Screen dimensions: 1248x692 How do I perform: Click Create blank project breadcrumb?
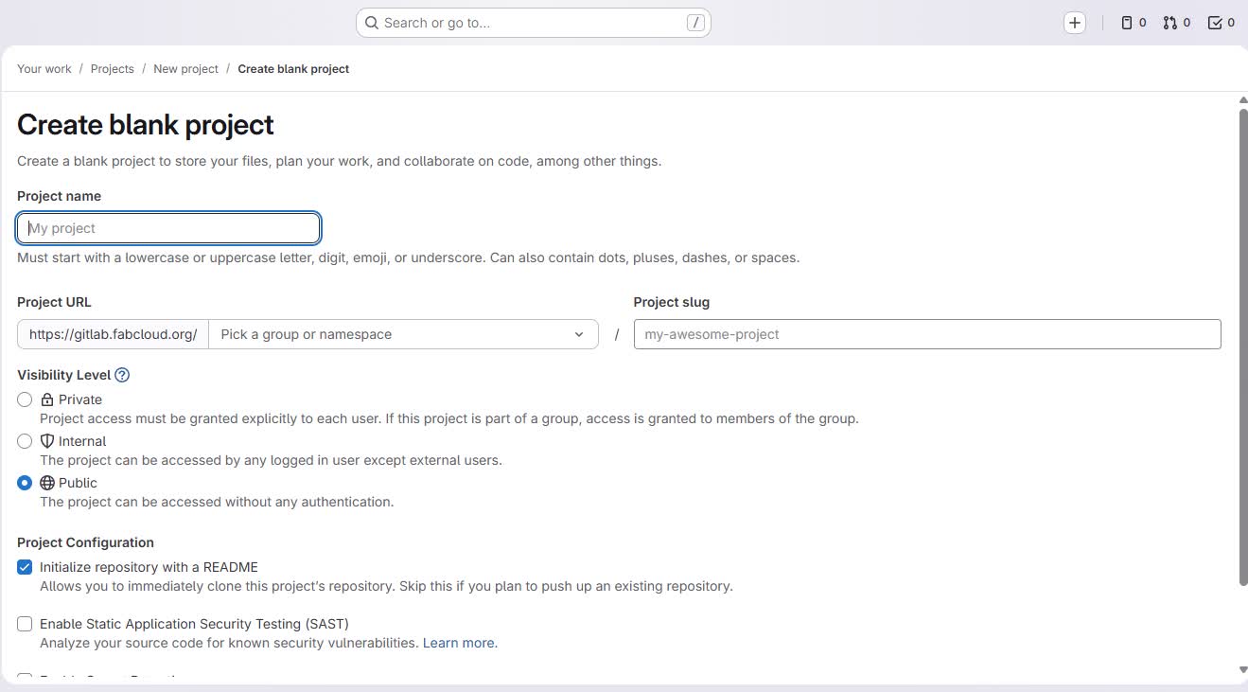pyautogui.click(x=293, y=69)
